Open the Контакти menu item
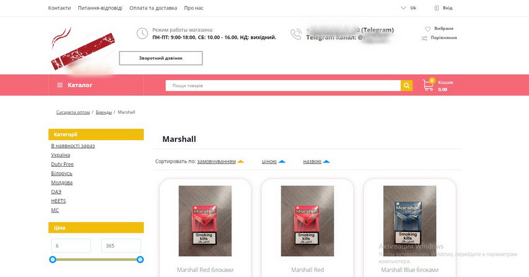Image resolution: width=529 pixels, height=277 pixels. (x=59, y=7)
